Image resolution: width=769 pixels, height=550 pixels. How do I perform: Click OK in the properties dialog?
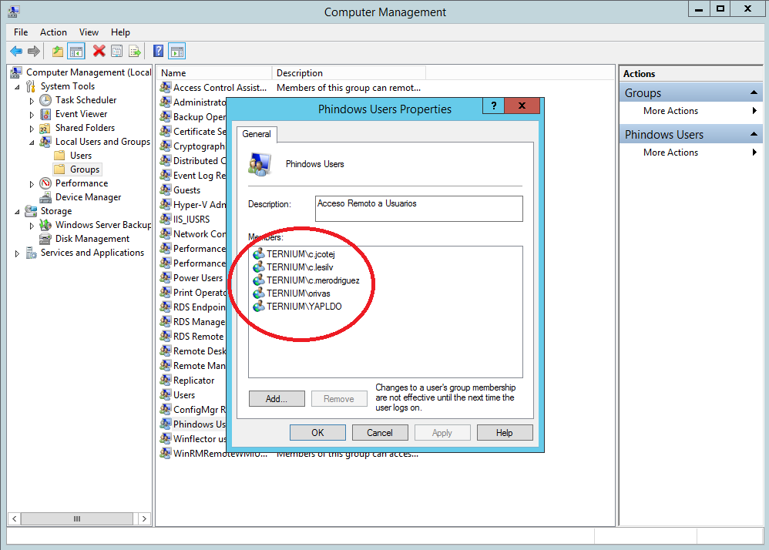(x=317, y=433)
